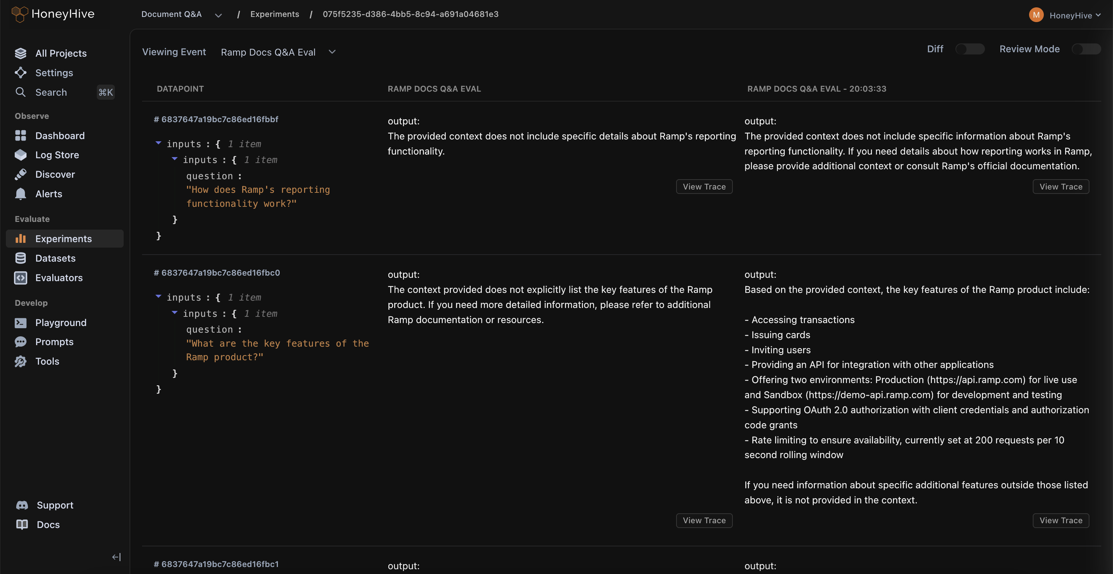Screen dimensions: 1113x574
Task: Click the Datasets database icon
Action: pyautogui.click(x=20, y=258)
